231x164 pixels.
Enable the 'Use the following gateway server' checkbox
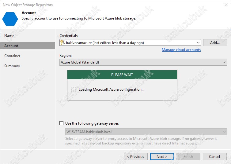[62, 123]
